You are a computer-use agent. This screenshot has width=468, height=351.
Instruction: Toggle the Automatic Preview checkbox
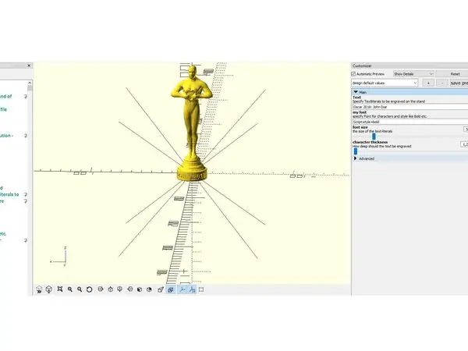(x=353, y=74)
